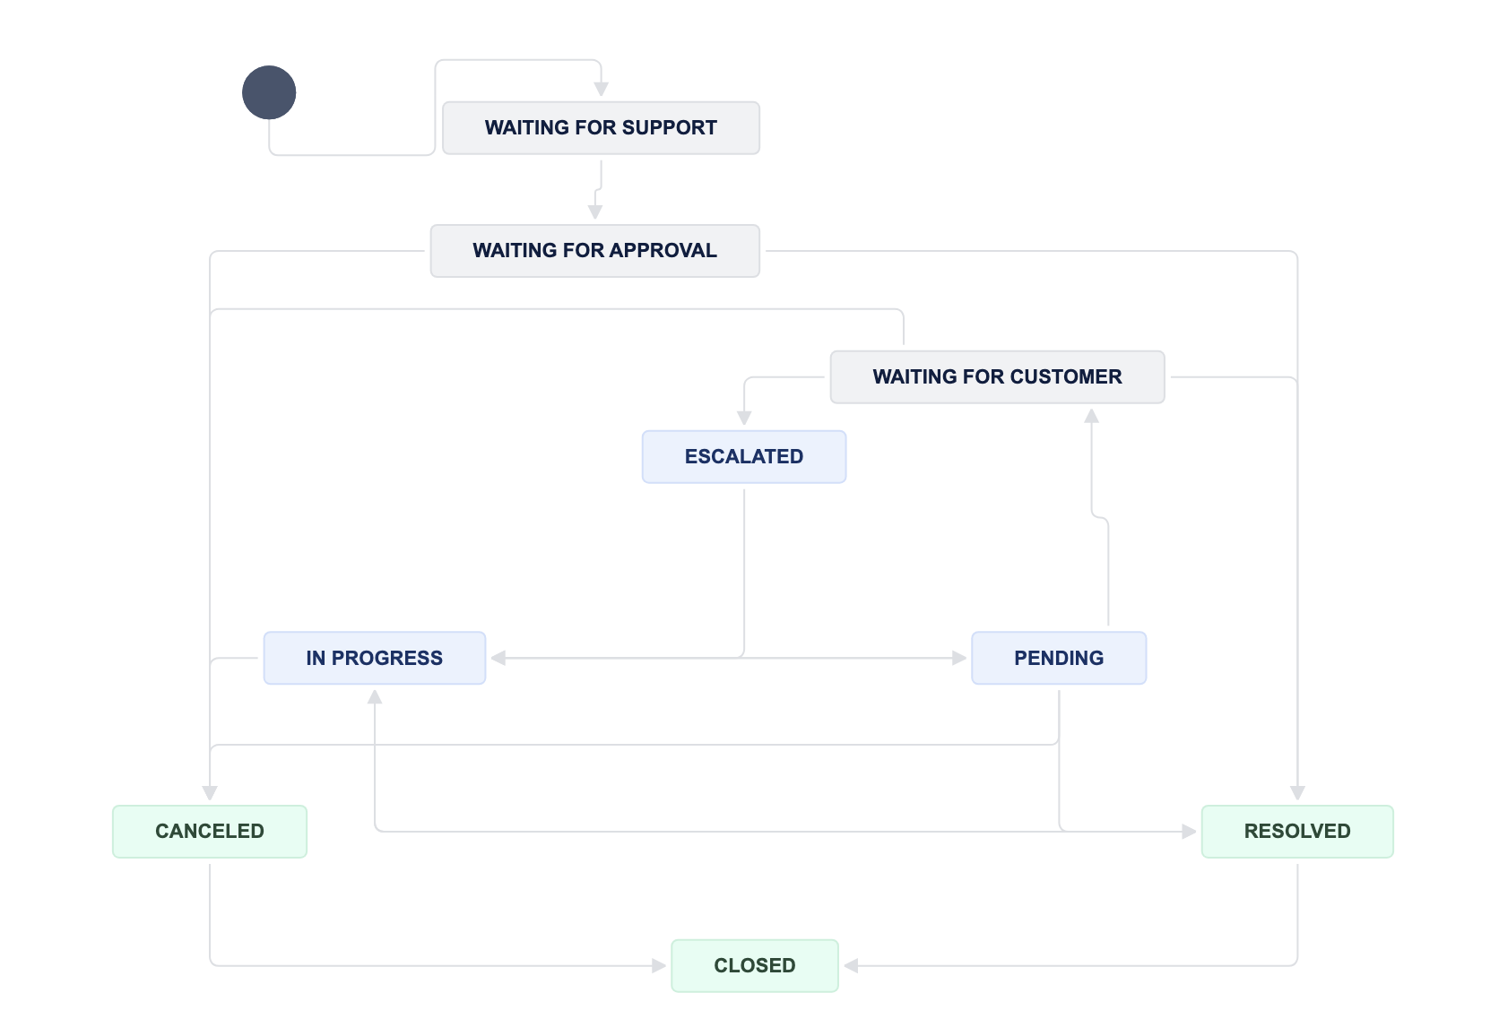Click the ESCALATED status box

tap(744, 457)
